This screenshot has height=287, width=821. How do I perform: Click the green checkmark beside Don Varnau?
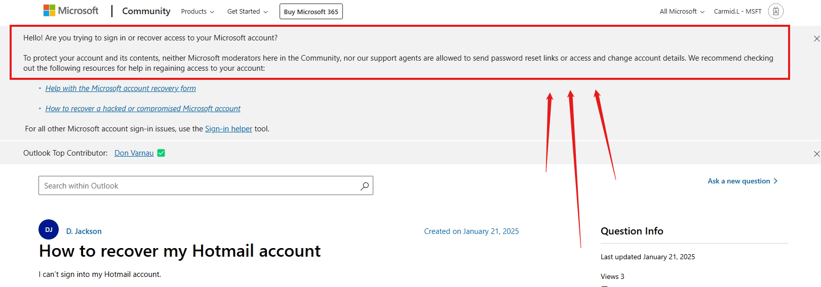click(x=161, y=153)
